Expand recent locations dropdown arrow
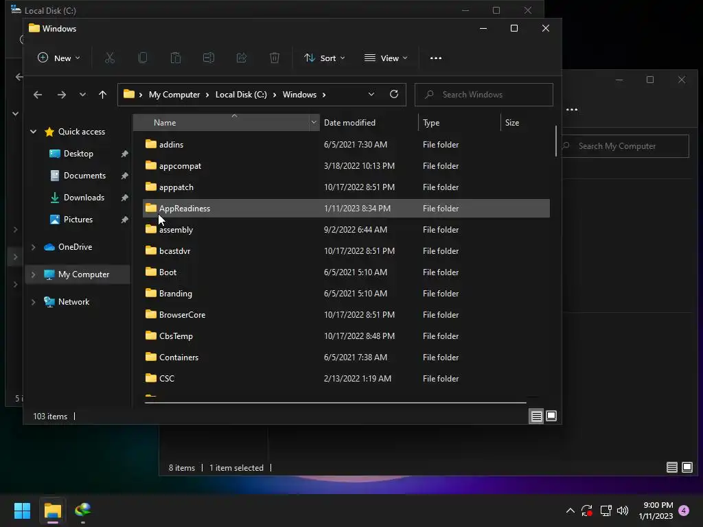The height and width of the screenshot is (527, 703). pos(82,95)
